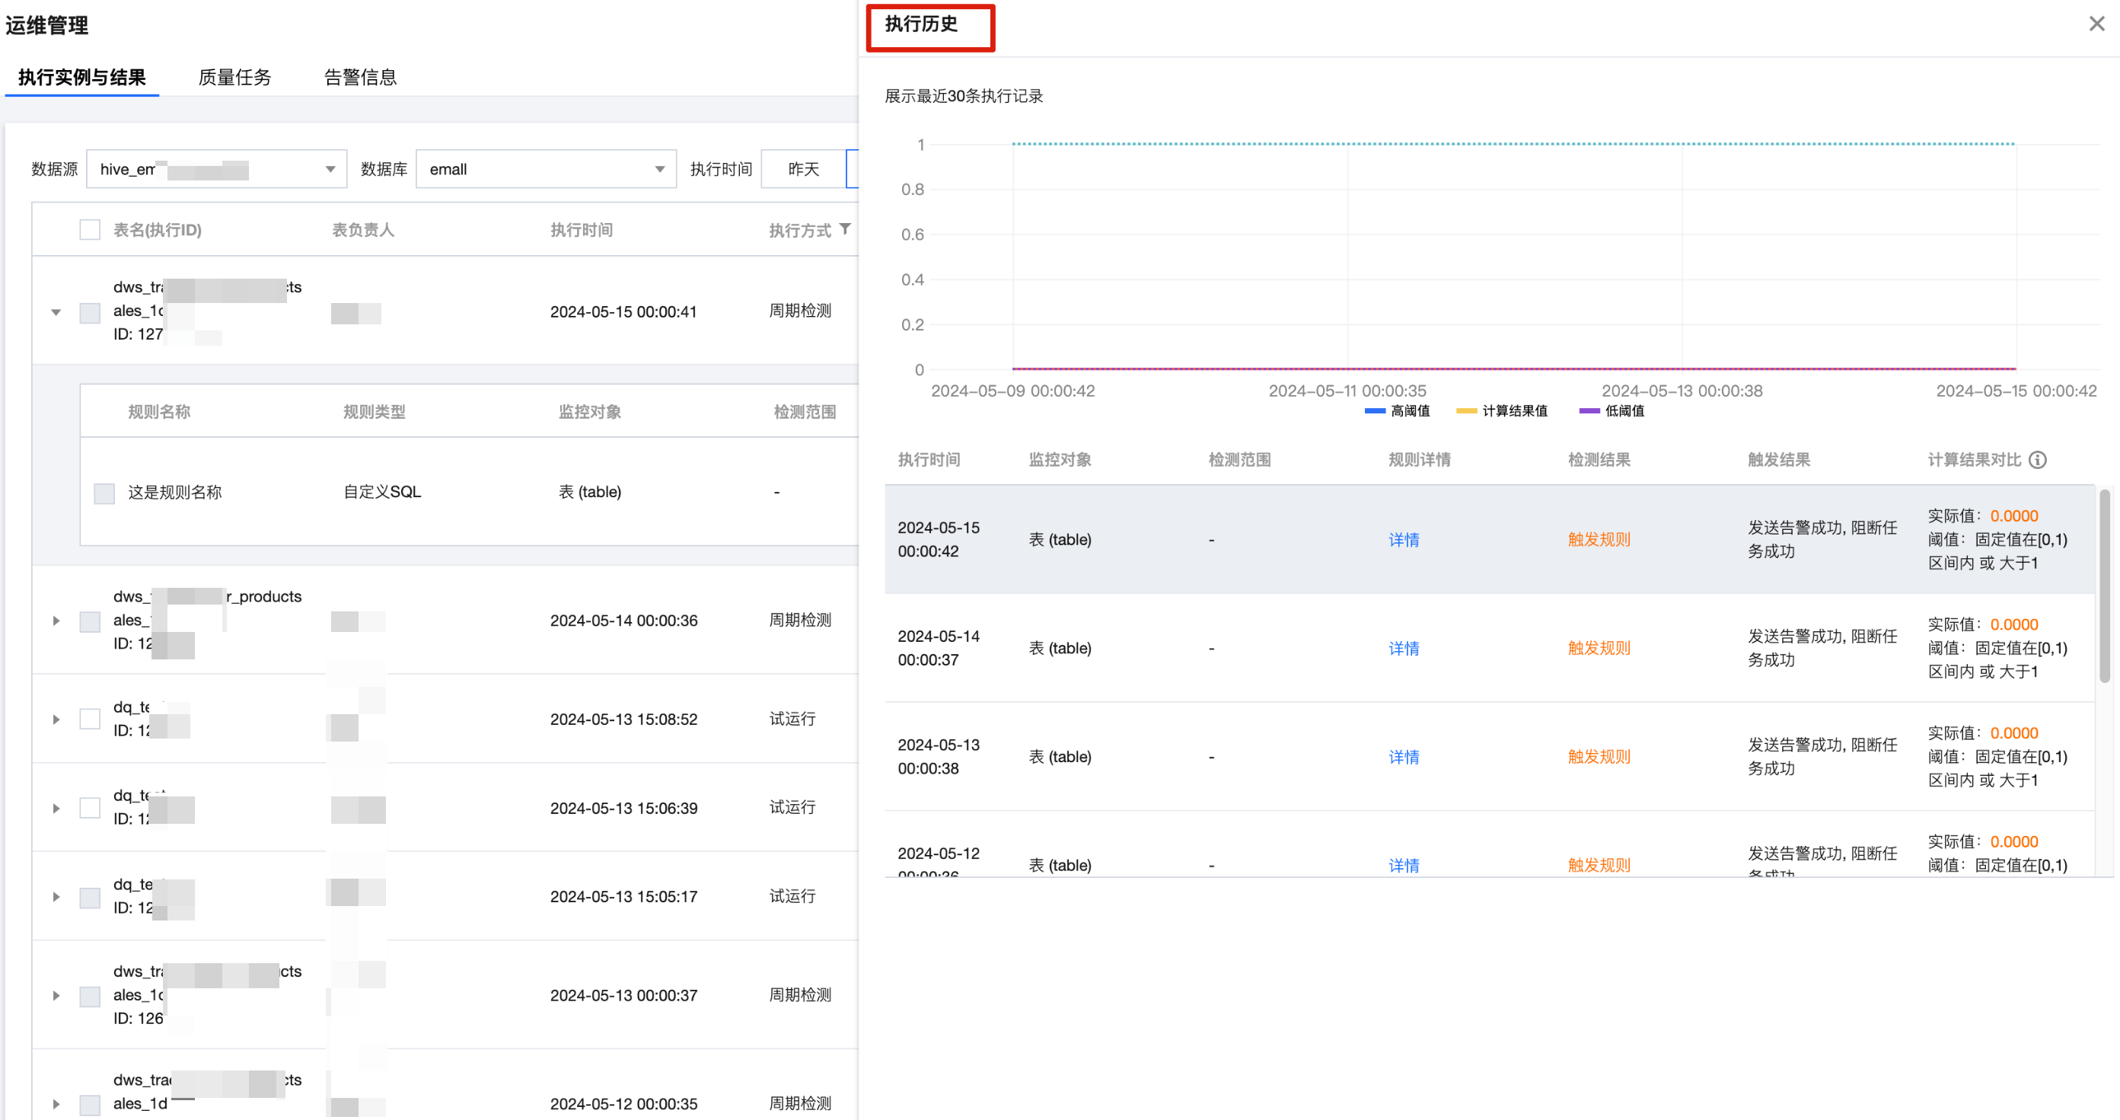The image size is (2120, 1120).
Task: Click info icon beside 计算结果对比 header
Action: click(2038, 460)
